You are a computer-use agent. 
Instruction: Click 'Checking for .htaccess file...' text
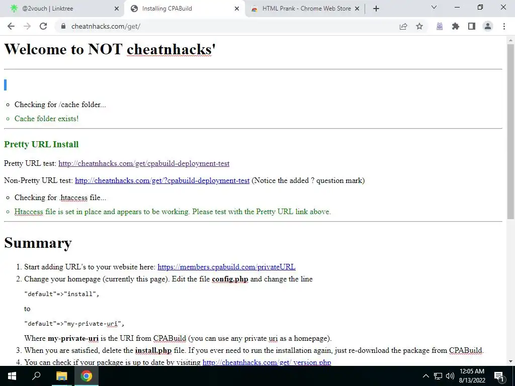tap(60, 198)
